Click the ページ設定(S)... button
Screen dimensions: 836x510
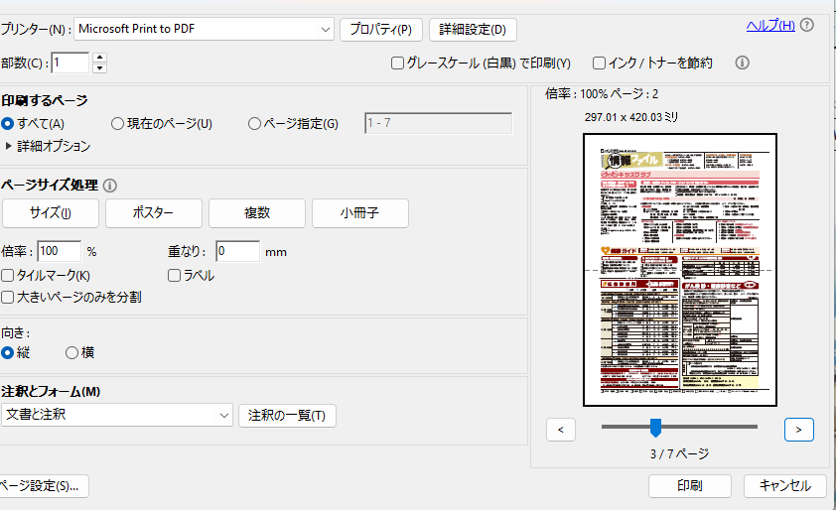tap(43, 486)
